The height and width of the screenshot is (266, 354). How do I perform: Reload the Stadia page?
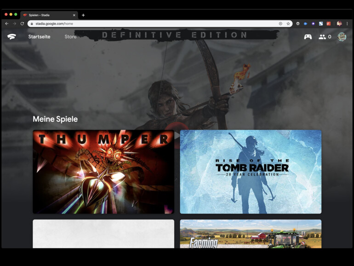22,23
